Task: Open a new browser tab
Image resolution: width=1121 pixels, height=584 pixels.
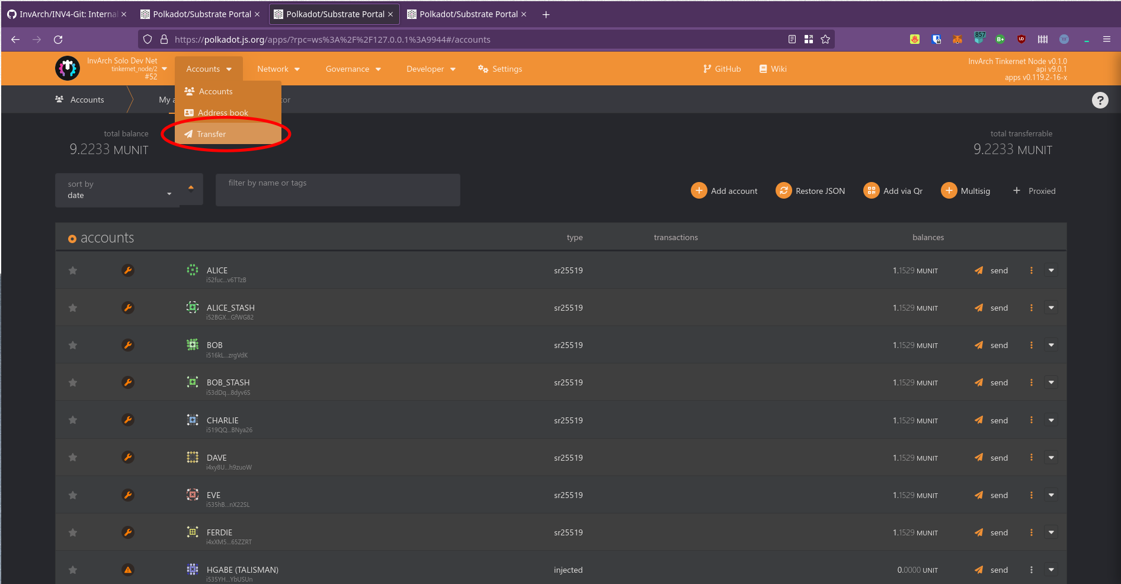Action: click(546, 14)
